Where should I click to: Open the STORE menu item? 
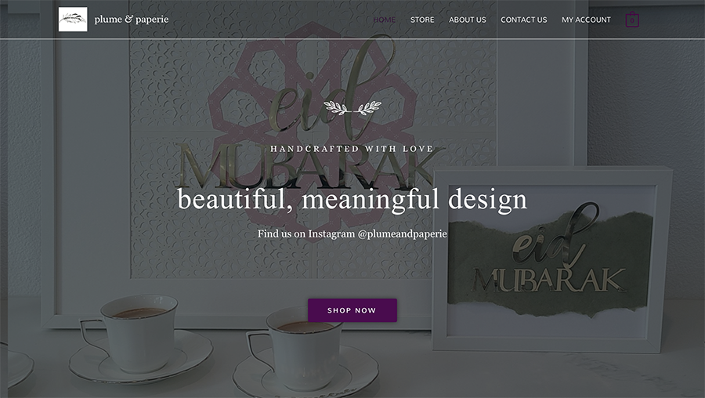click(422, 20)
